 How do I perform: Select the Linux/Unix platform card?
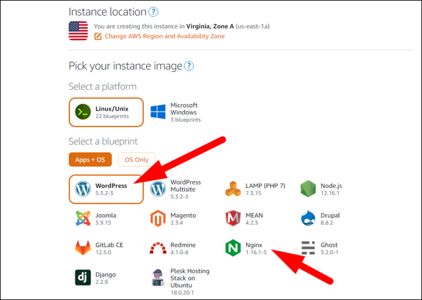[106, 112]
